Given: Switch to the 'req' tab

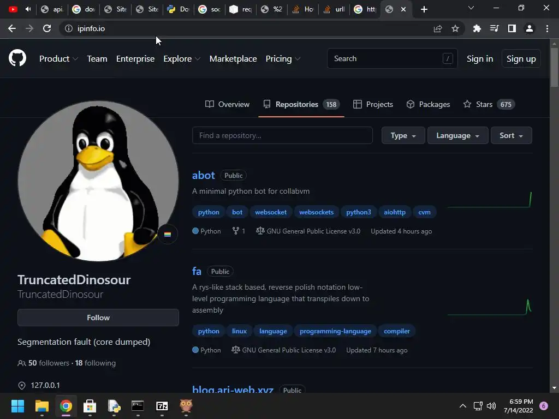Looking at the screenshot, I should coord(241,9).
